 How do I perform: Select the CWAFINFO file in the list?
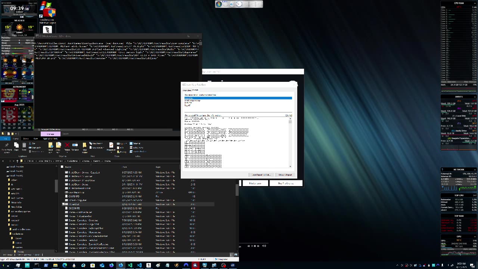(x=74, y=196)
